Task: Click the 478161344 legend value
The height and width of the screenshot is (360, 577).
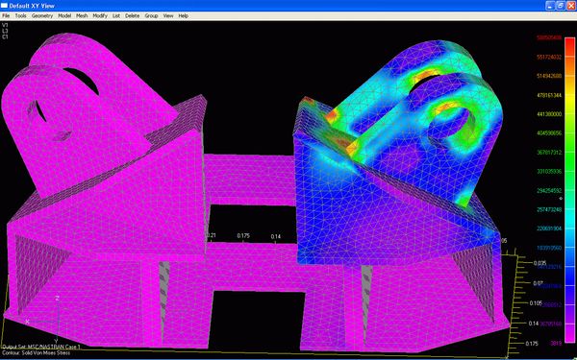Action: click(x=549, y=95)
